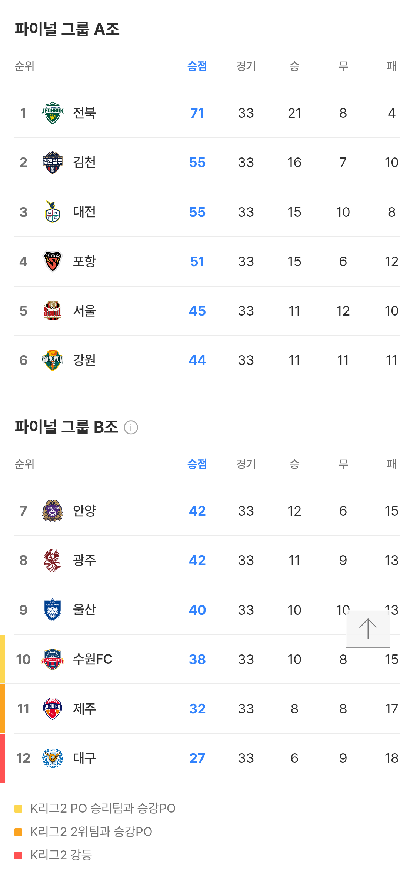Click Group A 경기 column header

click(x=246, y=66)
